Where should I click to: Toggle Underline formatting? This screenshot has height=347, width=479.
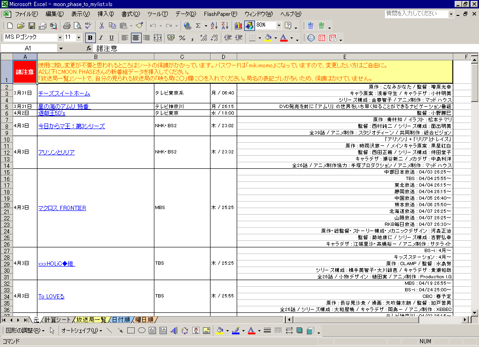tap(111, 38)
